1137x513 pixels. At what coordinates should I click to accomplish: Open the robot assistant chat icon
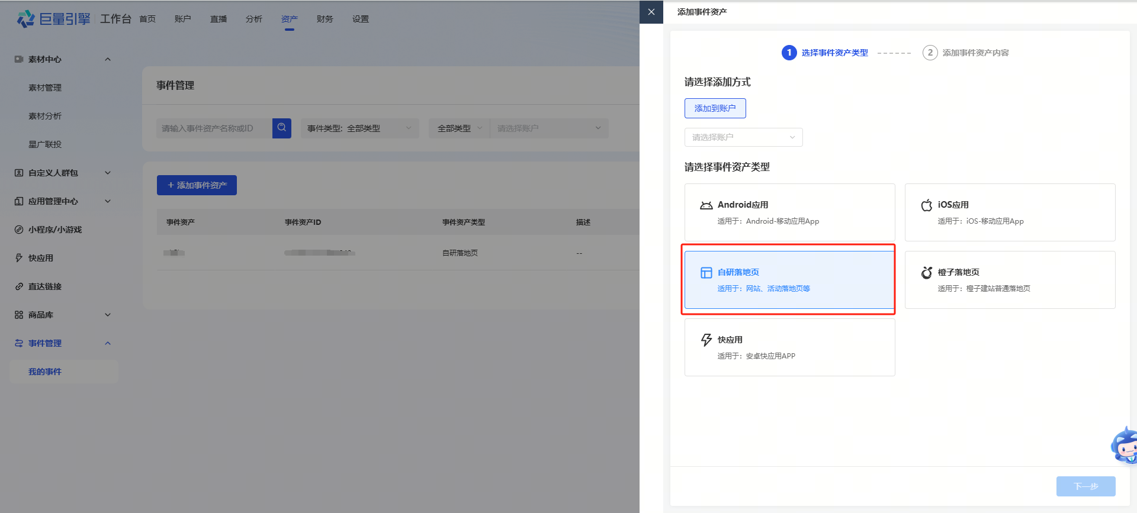[x=1125, y=446]
